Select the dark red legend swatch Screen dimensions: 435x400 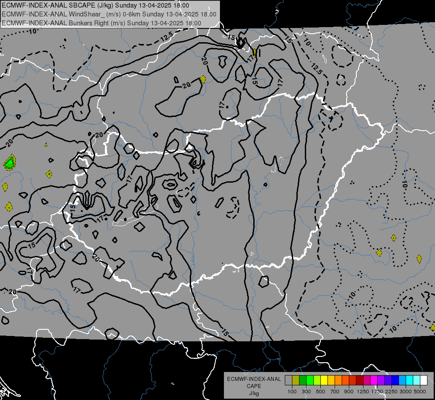pyautogui.click(x=359, y=380)
